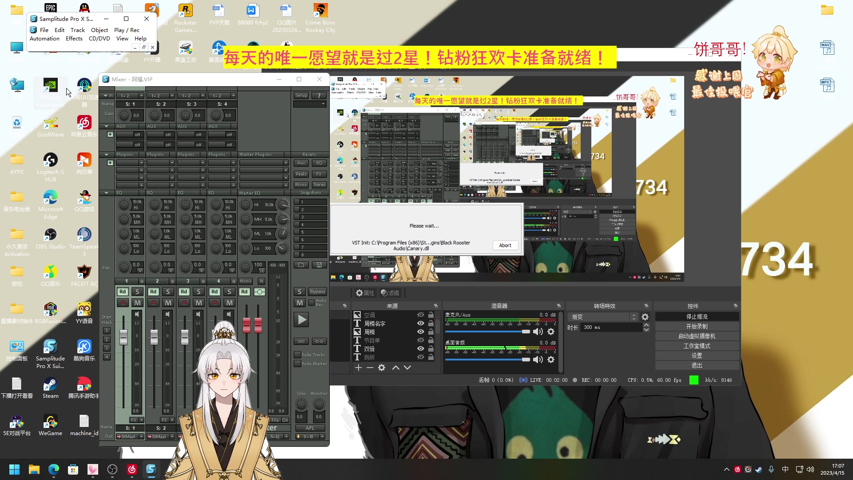Toggle visibility of 双倍 source
853x480 pixels.
point(420,348)
